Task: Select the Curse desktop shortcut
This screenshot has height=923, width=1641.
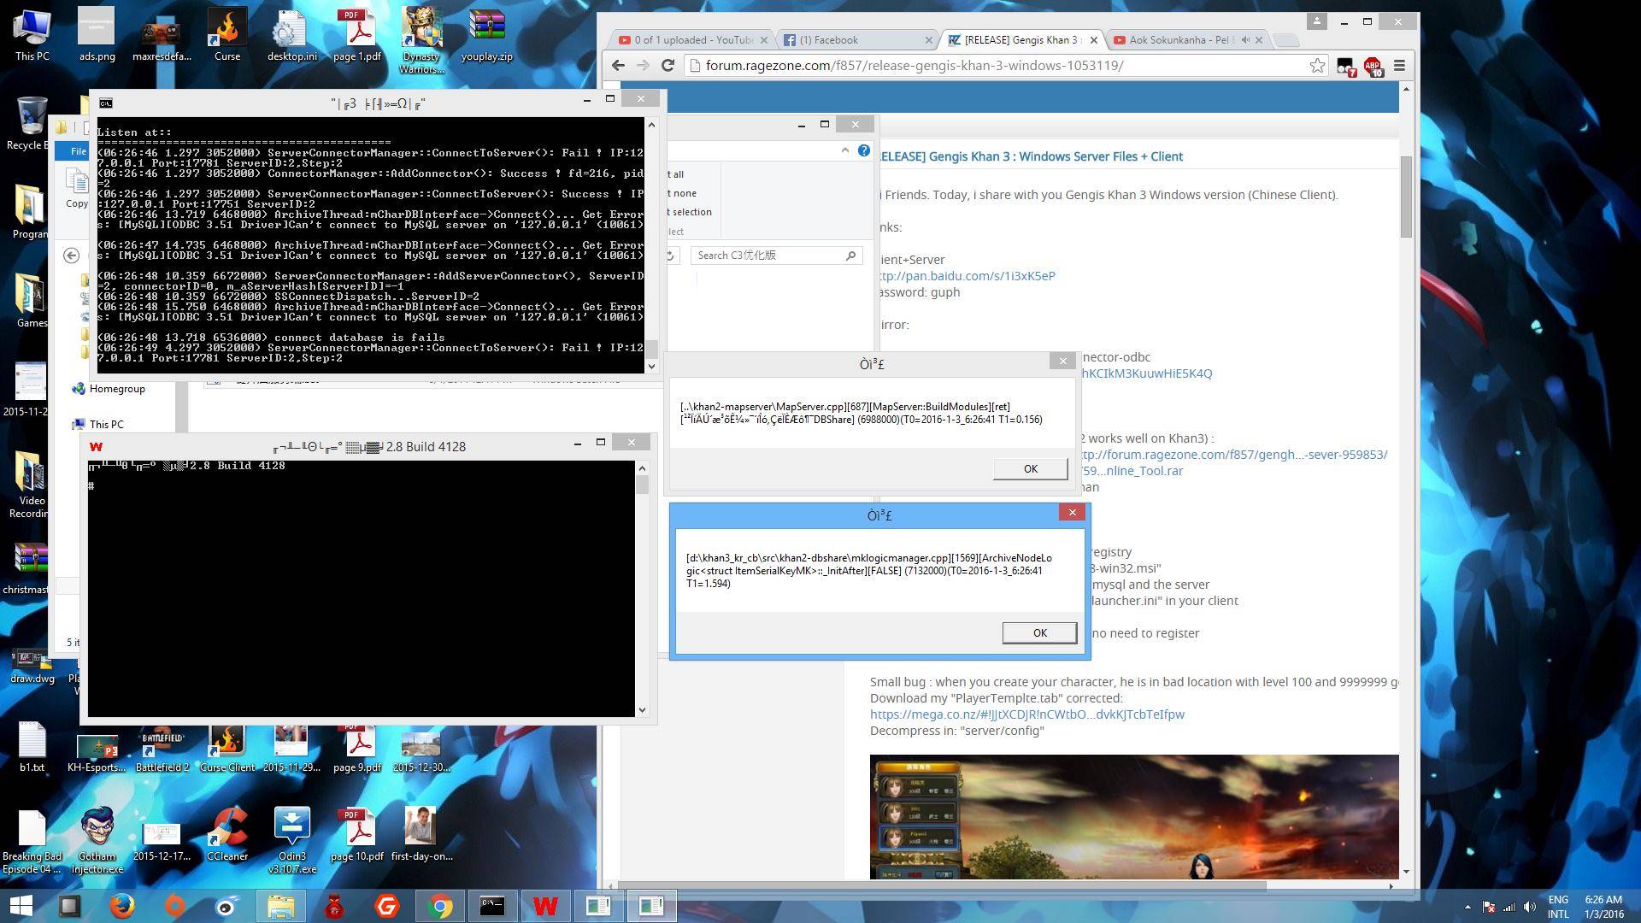Action: [x=227, y=34]
